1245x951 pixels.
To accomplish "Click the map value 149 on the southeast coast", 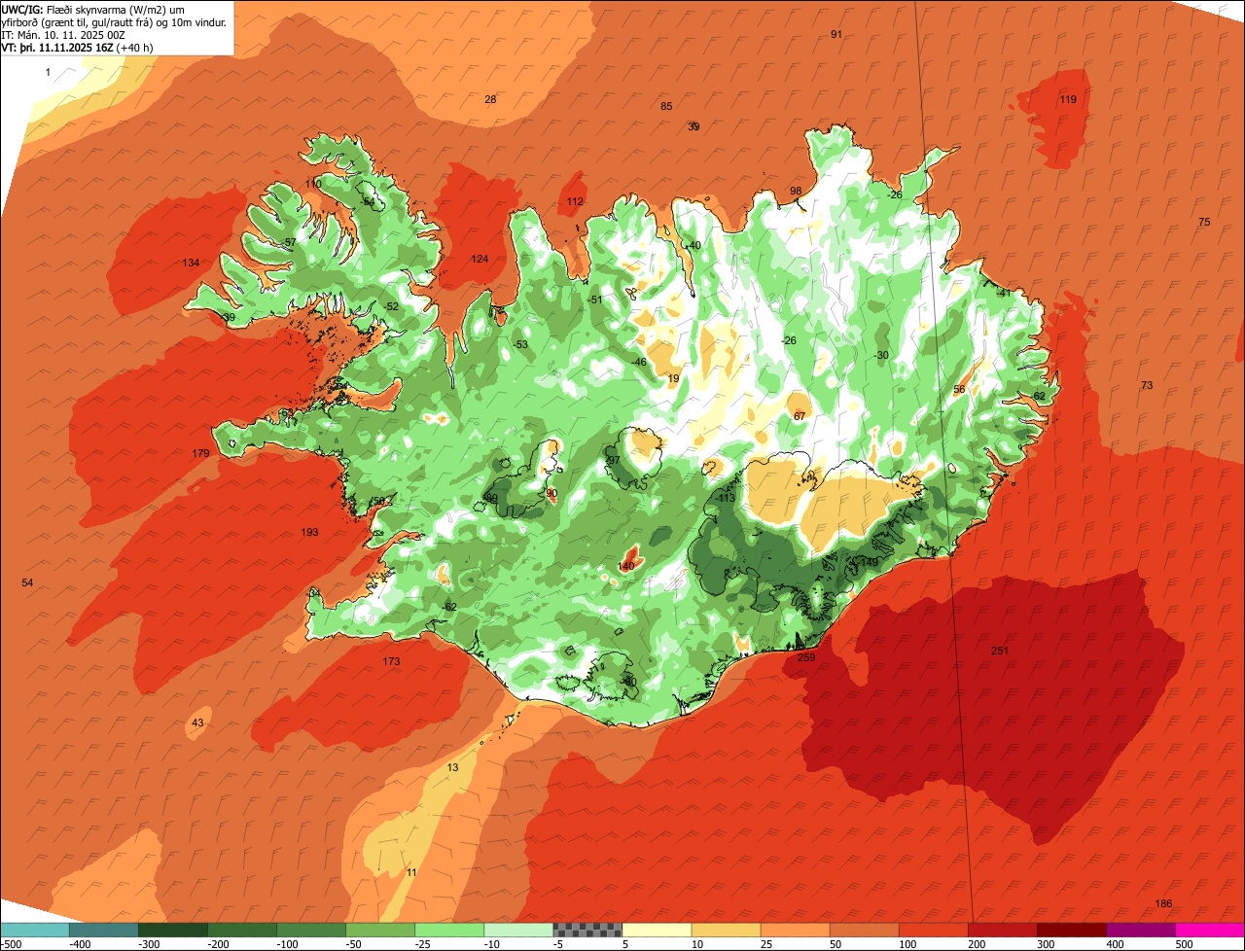I will point(870,562).
